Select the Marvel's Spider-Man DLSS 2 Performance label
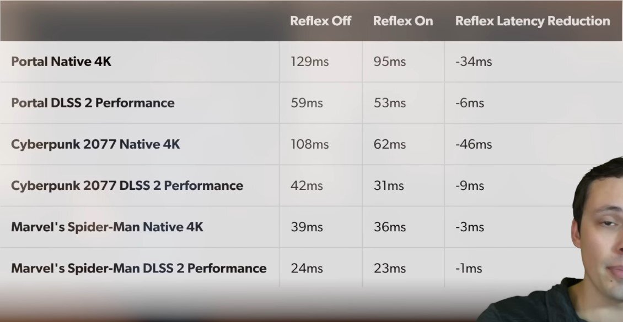Viewport: 623px width, 322px height. coord(139,268)
